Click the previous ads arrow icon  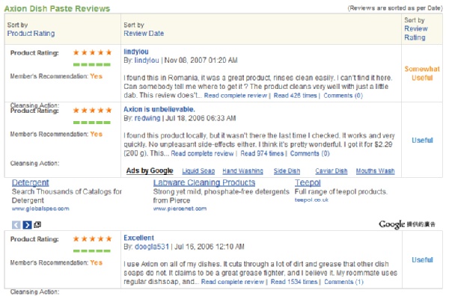pyautogui.click(x=16, y=225)
